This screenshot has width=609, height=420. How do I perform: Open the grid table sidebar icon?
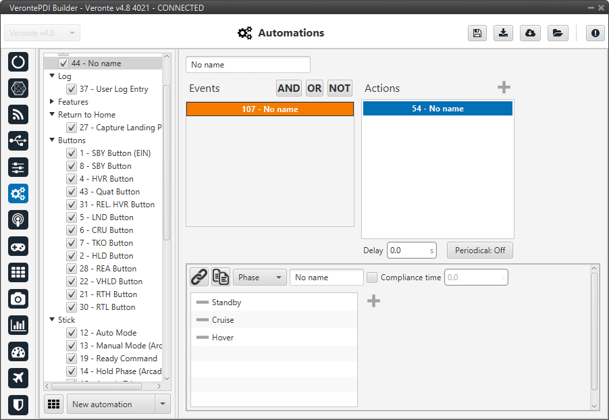tap(18, 272)
